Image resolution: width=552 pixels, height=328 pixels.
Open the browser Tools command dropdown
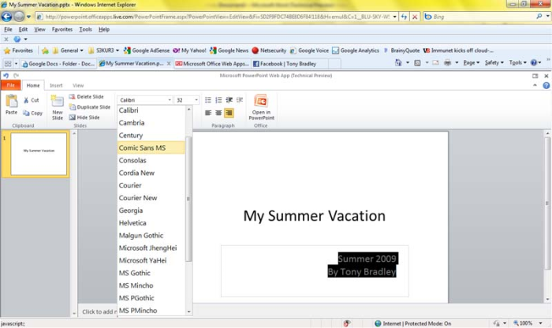coord(518,62)
